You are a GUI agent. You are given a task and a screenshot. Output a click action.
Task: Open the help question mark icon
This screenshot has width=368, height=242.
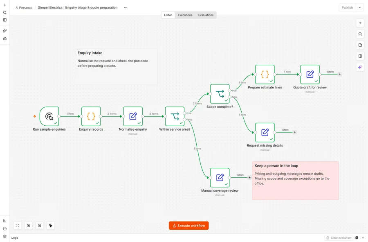click(4, 228)
